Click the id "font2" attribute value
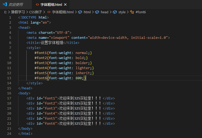 pos(50,103)
